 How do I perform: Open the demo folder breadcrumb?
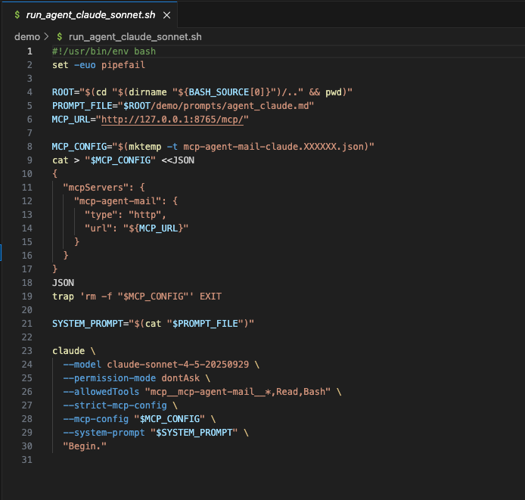(x=26, y=36)
